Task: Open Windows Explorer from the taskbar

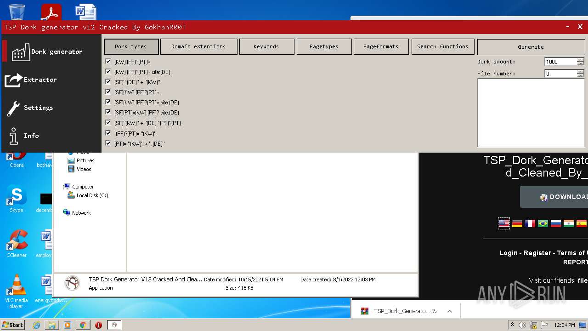Action: point(52,325)
